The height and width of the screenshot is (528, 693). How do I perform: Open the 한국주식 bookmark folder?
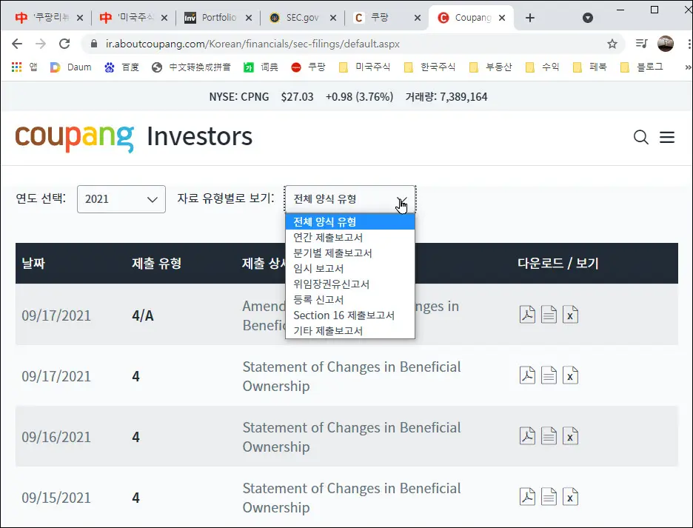429,67
